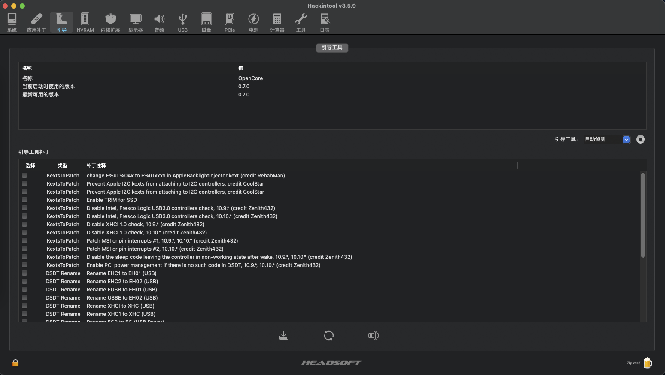Check Rename USBE to EH02 checkbox
The image size is (665, 375).
tap(24, 297)
